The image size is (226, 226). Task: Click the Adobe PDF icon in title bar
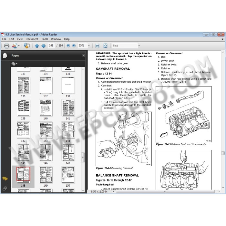[3, 35]
